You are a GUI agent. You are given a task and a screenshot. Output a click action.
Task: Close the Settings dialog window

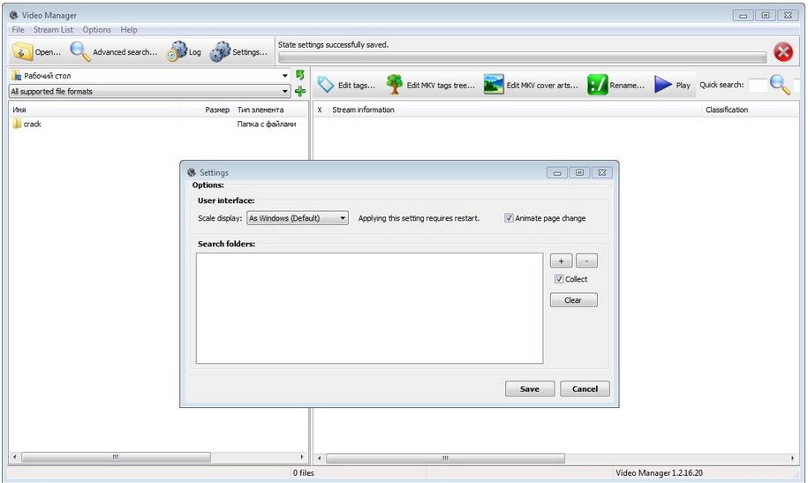602,173
